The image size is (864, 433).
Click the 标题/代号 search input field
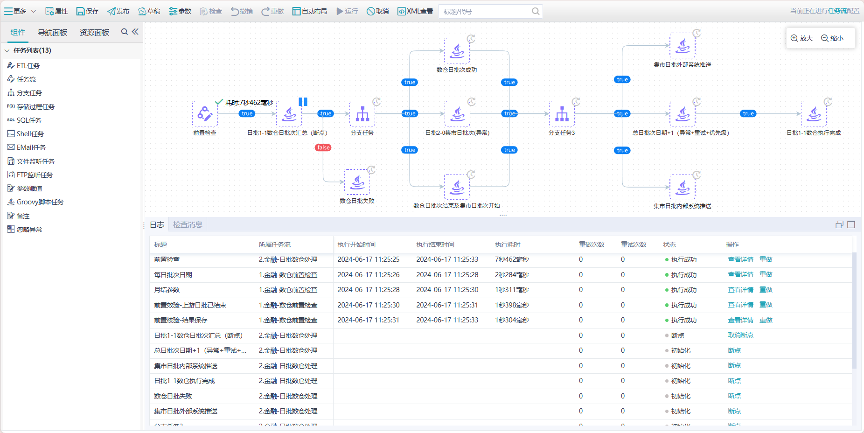point(485,12)
